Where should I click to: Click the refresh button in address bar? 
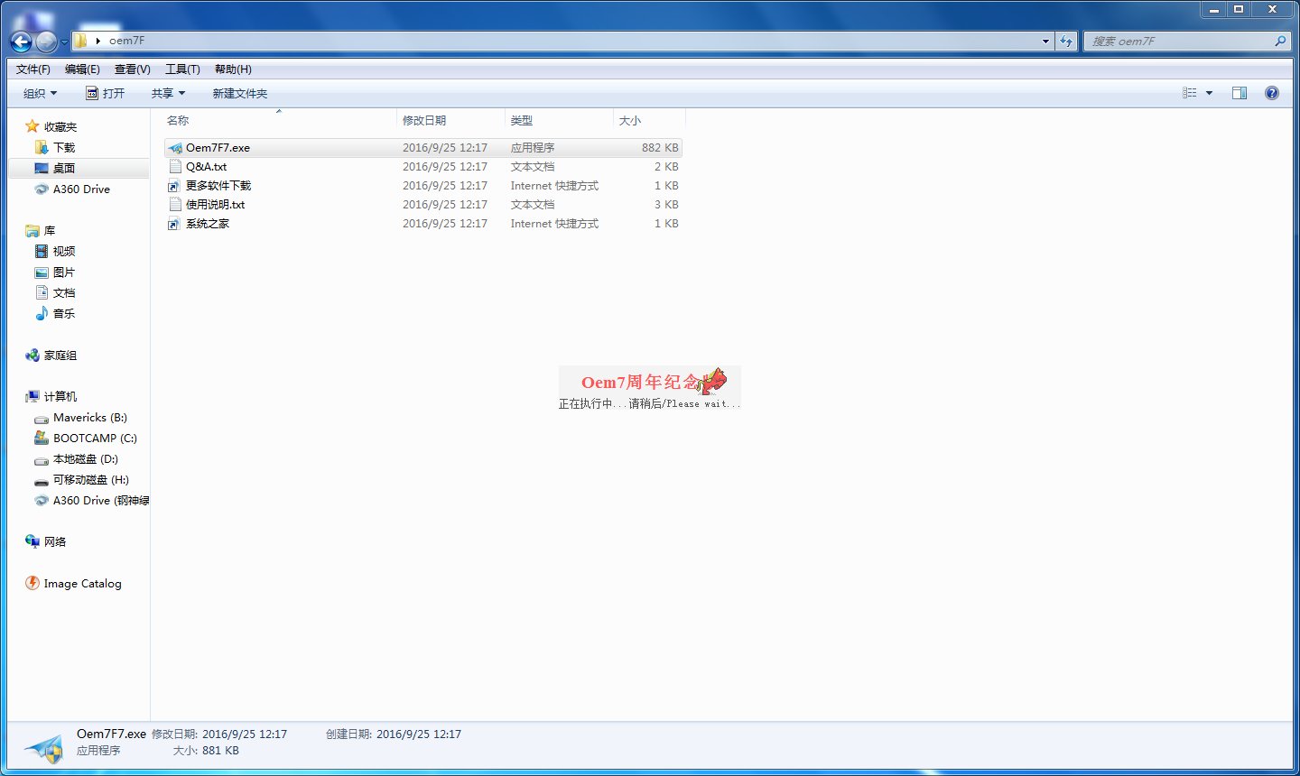click(1066, 41)
